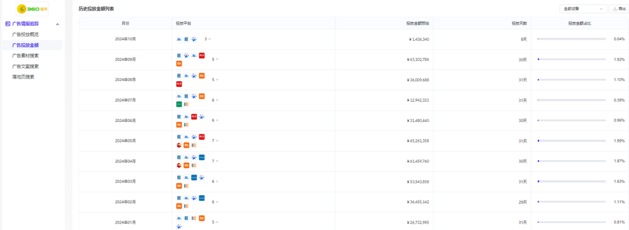Click the orange Xiaomi icon in the 2024年08月 row

coord(202,76)
